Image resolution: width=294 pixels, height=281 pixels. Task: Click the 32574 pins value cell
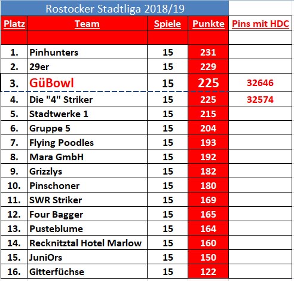[261, 99]
